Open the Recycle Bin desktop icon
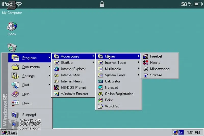Image resolution: width=204 pixels, height=136 pixels. 12,48
